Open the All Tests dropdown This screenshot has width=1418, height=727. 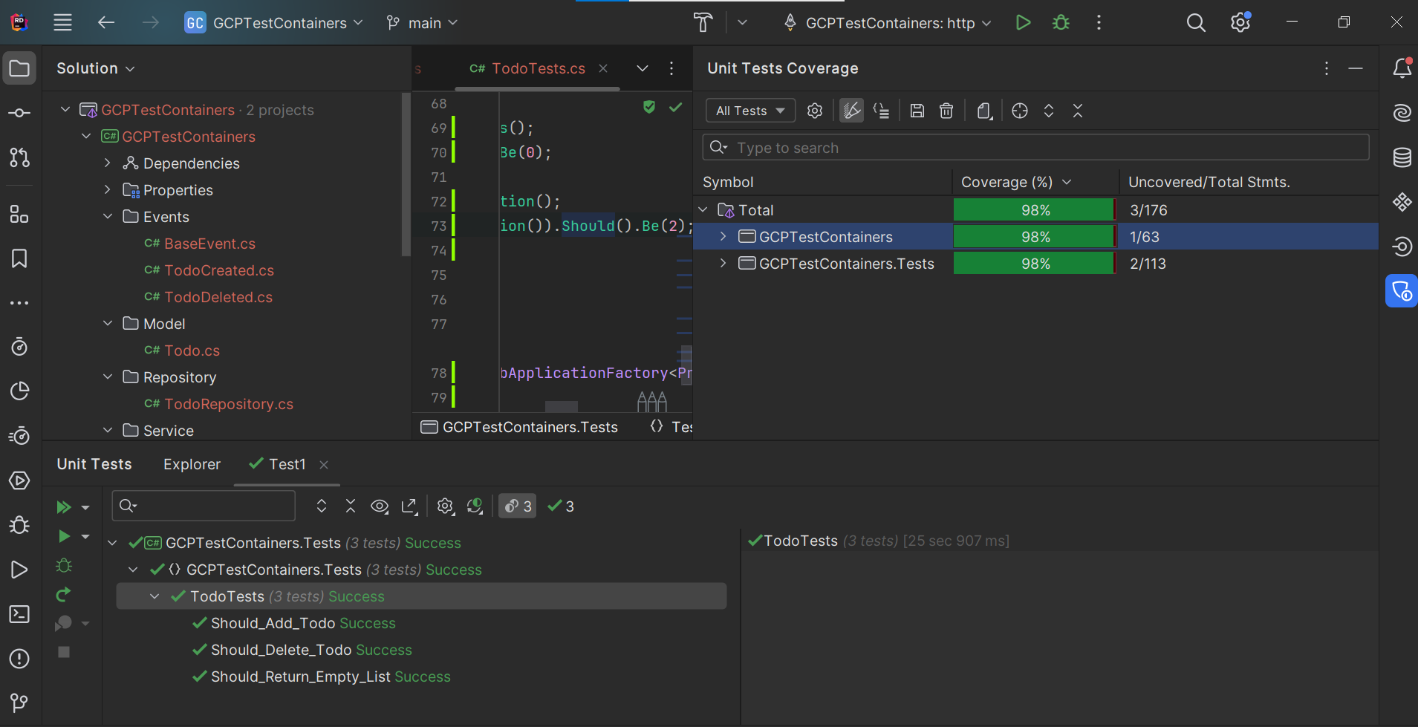[x=750, y=111]
